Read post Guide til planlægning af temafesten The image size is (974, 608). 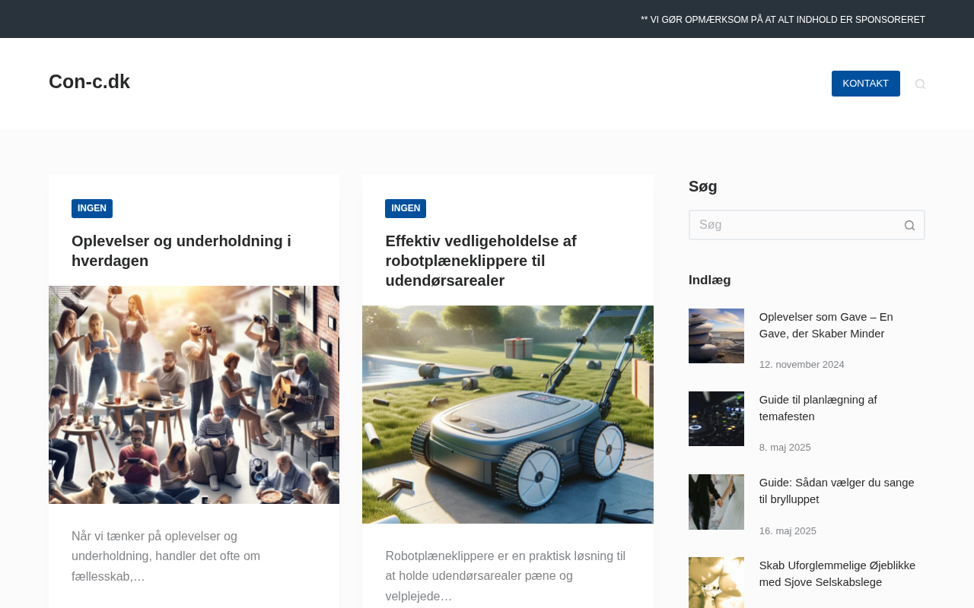click(x=818, y=408)
